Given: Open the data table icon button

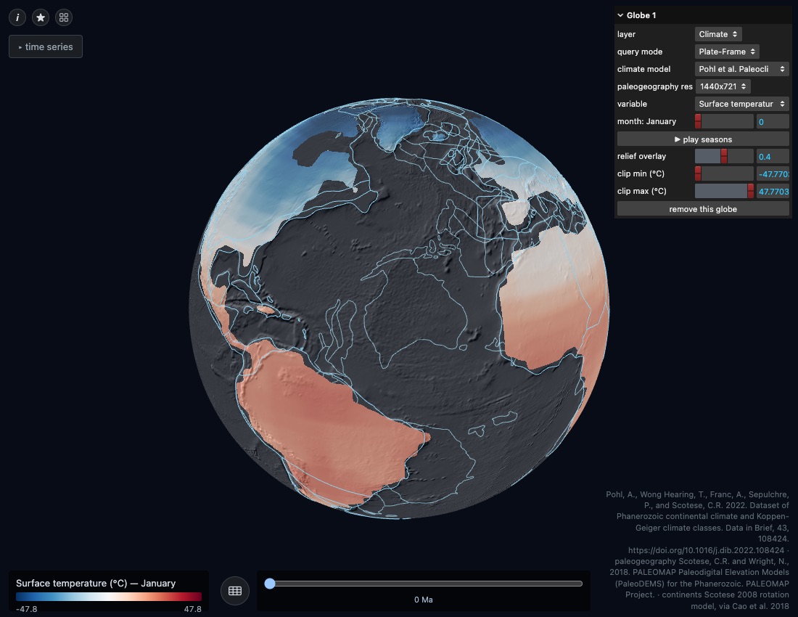Looking at the screenshot, I should pyautogui.click(x=234, y=591).
